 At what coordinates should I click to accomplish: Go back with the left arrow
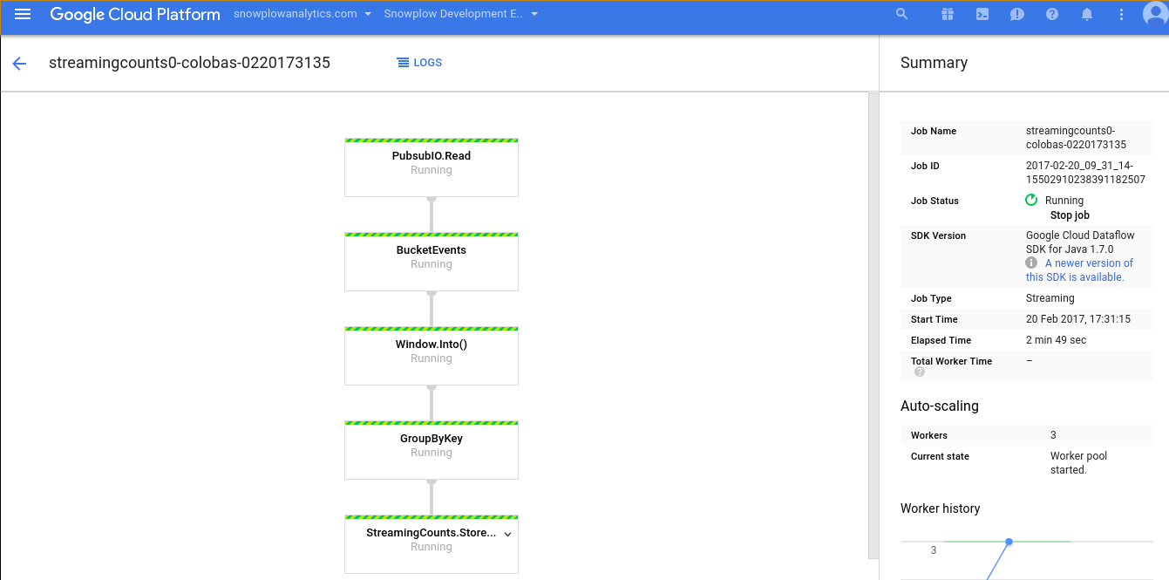coord(19,63)
